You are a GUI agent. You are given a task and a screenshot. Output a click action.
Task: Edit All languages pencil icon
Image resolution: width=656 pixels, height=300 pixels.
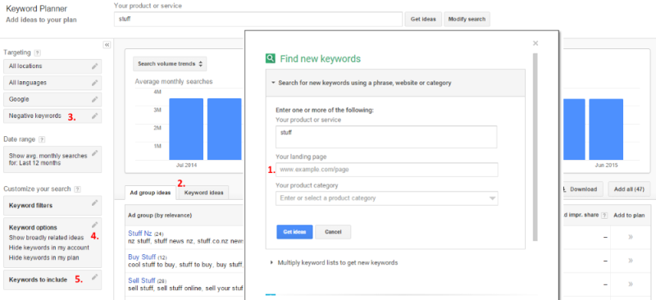(x=95, y=83)
